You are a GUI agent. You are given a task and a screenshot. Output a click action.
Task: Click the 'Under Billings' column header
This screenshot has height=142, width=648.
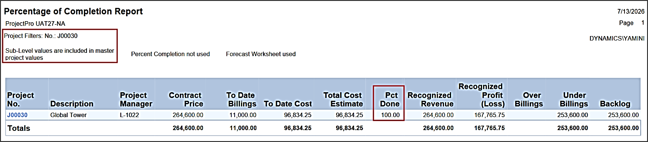click(574, 100)
